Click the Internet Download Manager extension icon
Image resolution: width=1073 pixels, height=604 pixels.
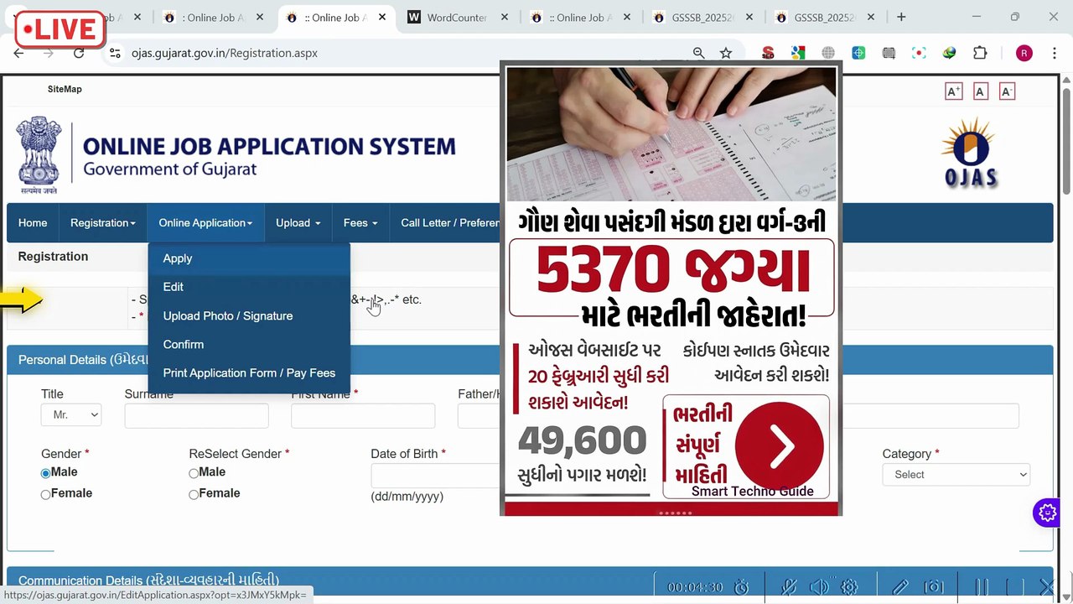coord(949,53)
